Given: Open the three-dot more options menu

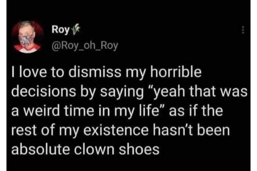Looking at the screenshot, I should [243, 30].
